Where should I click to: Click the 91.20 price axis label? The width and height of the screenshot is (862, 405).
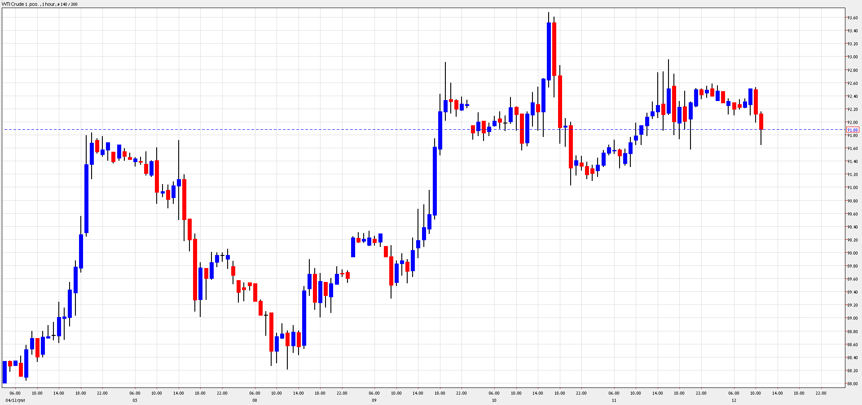click(x=852, y=175)
